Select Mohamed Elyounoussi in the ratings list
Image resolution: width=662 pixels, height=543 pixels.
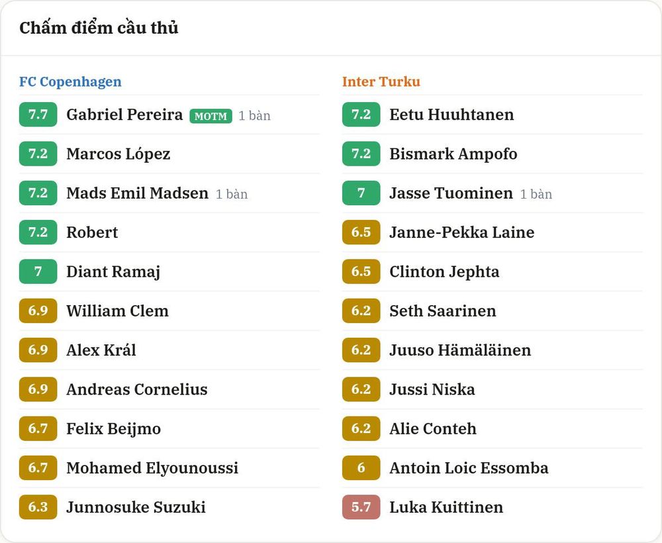tap(152, 468)
